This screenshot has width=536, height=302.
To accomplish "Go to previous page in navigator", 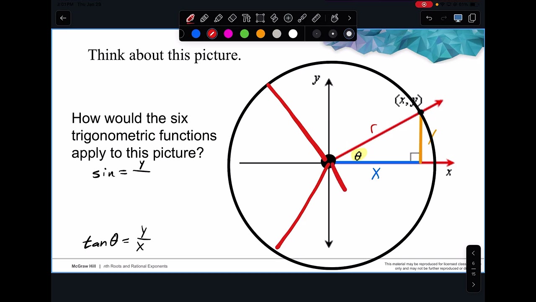I will [473, 253].
